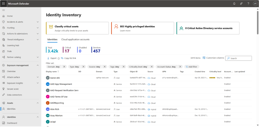Collapse the navigation with the hamburger icon
This screenshot has height=127, width=259.
tap(3, 10)
